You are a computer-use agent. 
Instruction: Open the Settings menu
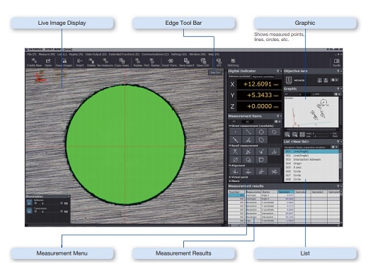[x=179, y=54]
